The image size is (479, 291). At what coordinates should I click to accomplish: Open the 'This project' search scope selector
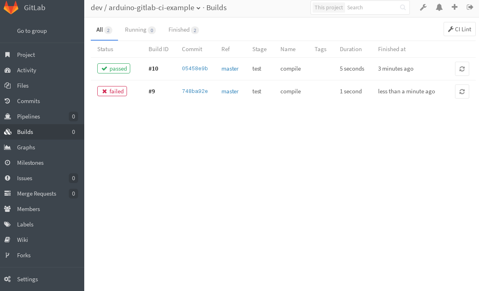(328, 7)
